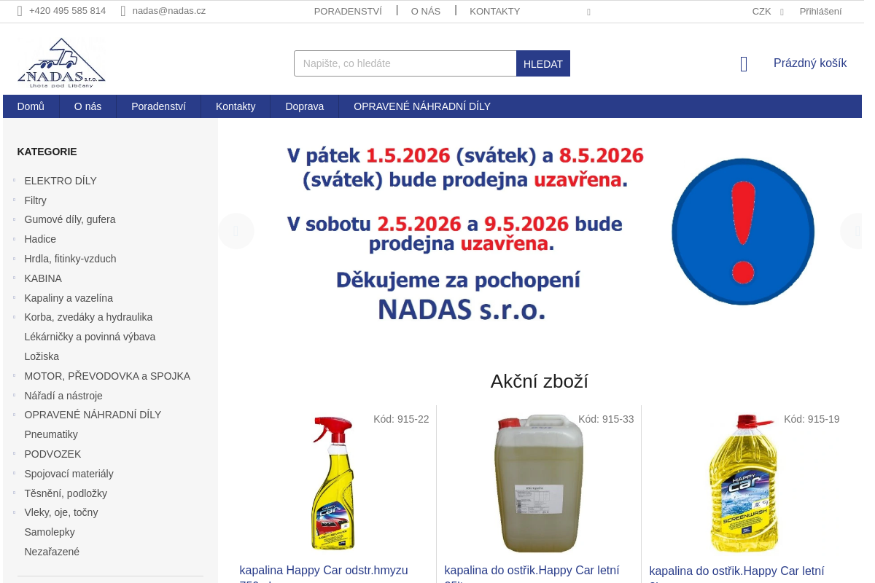Screen dimensions: 875x583
Task: Click the phone icon beside +420 495 585 814
Action: 20,11
